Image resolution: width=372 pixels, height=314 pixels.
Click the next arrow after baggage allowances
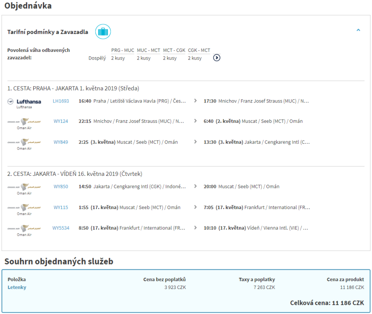tap(217, 58)
